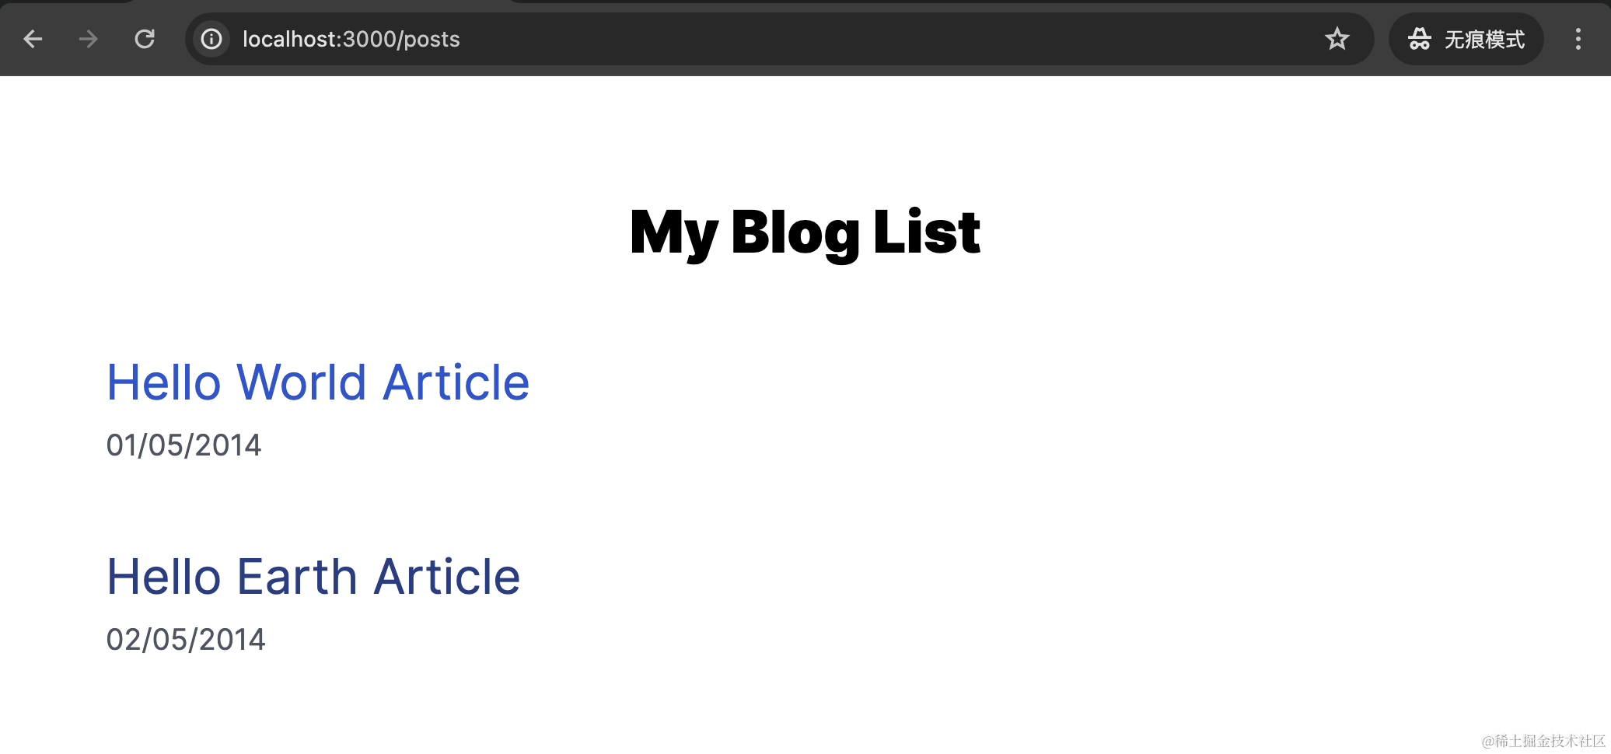Click the word "Earth" in the second article title
The image size is (1611, 754).
click(296, 577)
